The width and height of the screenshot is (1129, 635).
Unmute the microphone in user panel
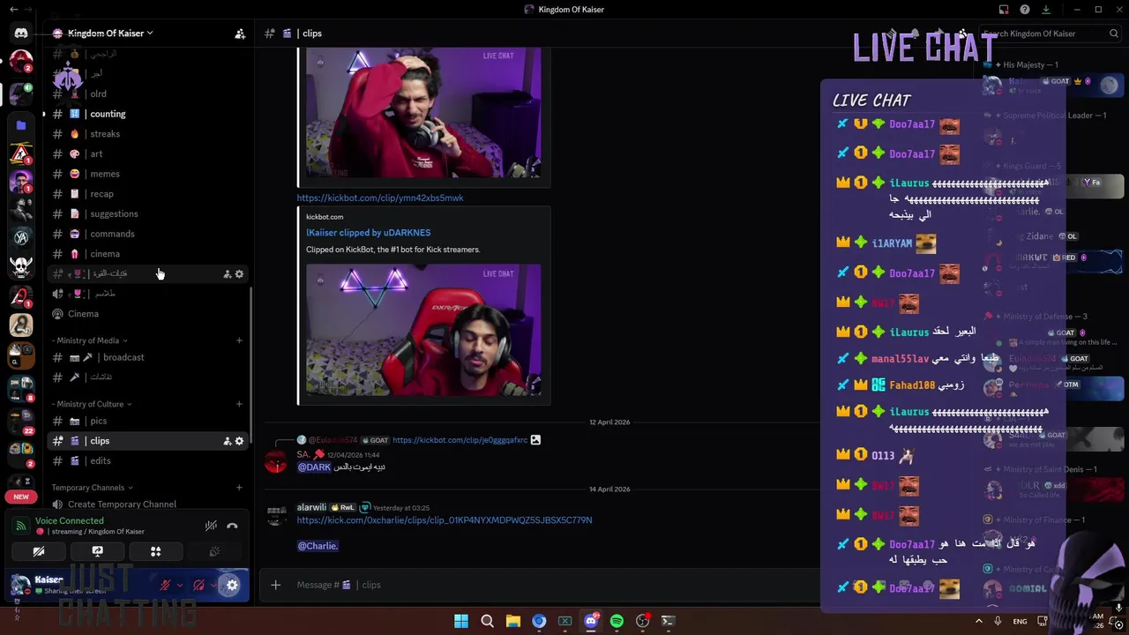click(x=165, y=585)
